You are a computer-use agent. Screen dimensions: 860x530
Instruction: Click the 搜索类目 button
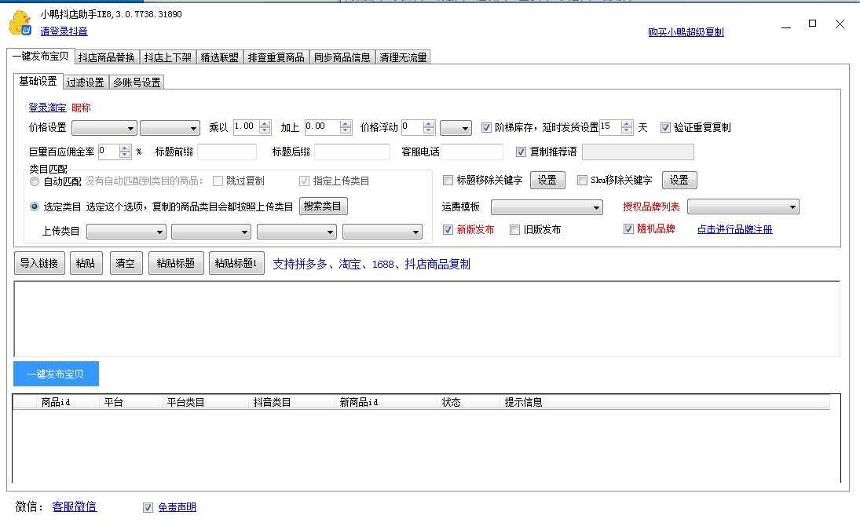323,207
